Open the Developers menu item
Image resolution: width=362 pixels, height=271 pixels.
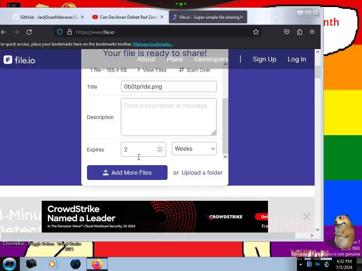tap(211, 59)
